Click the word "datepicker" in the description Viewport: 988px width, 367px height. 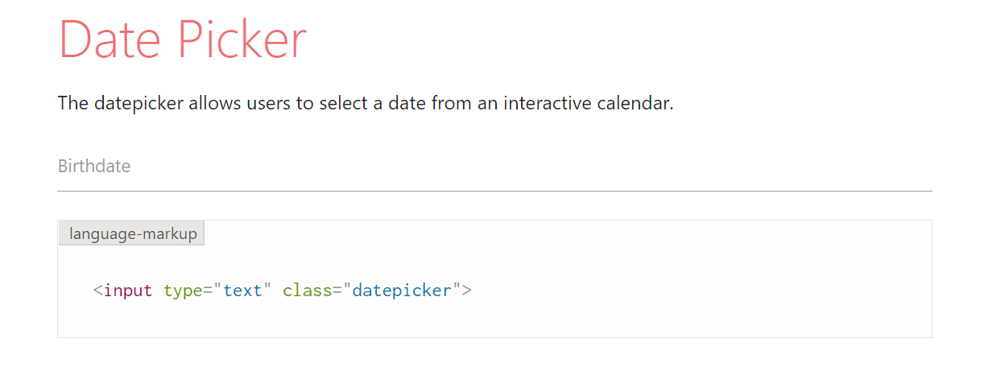(135, 105)
